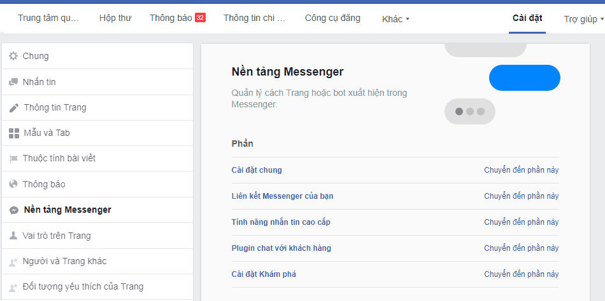Open Liên kết Messenger của bạn section link
Viewport: 605px width, 301px height.
click(282, 196)
